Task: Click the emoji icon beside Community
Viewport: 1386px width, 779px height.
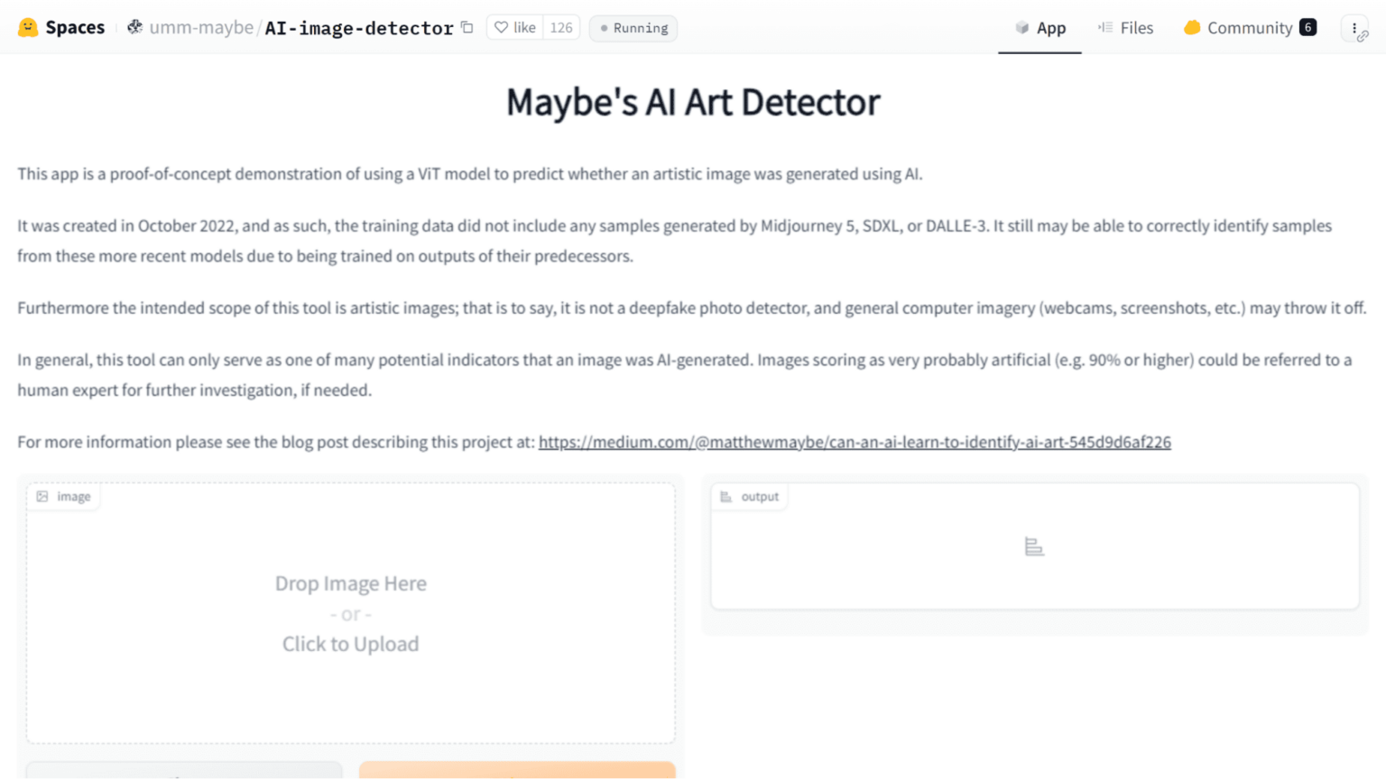Action: tap(1193, 27)
